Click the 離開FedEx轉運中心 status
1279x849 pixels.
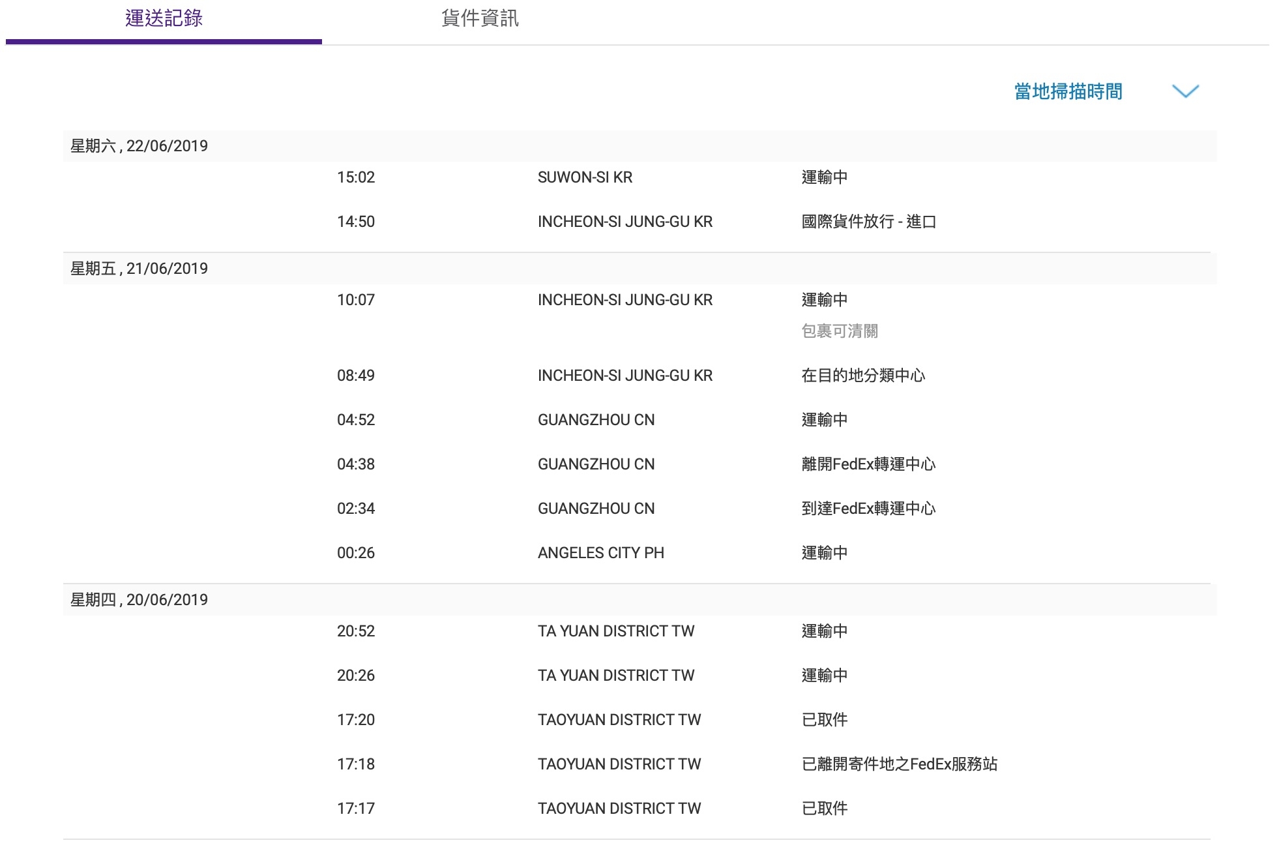coord(868,464)
